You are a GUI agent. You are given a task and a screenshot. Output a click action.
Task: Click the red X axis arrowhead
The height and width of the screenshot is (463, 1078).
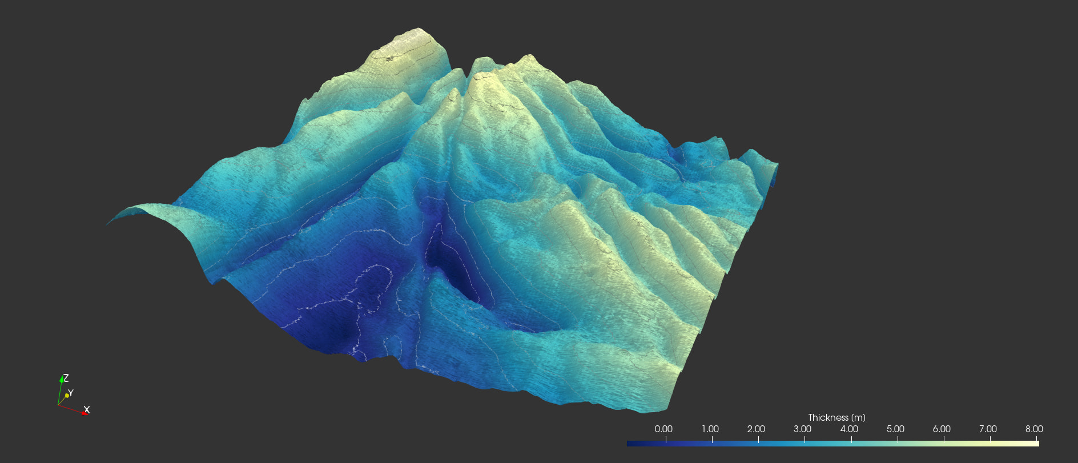click(x=85, y=412)
